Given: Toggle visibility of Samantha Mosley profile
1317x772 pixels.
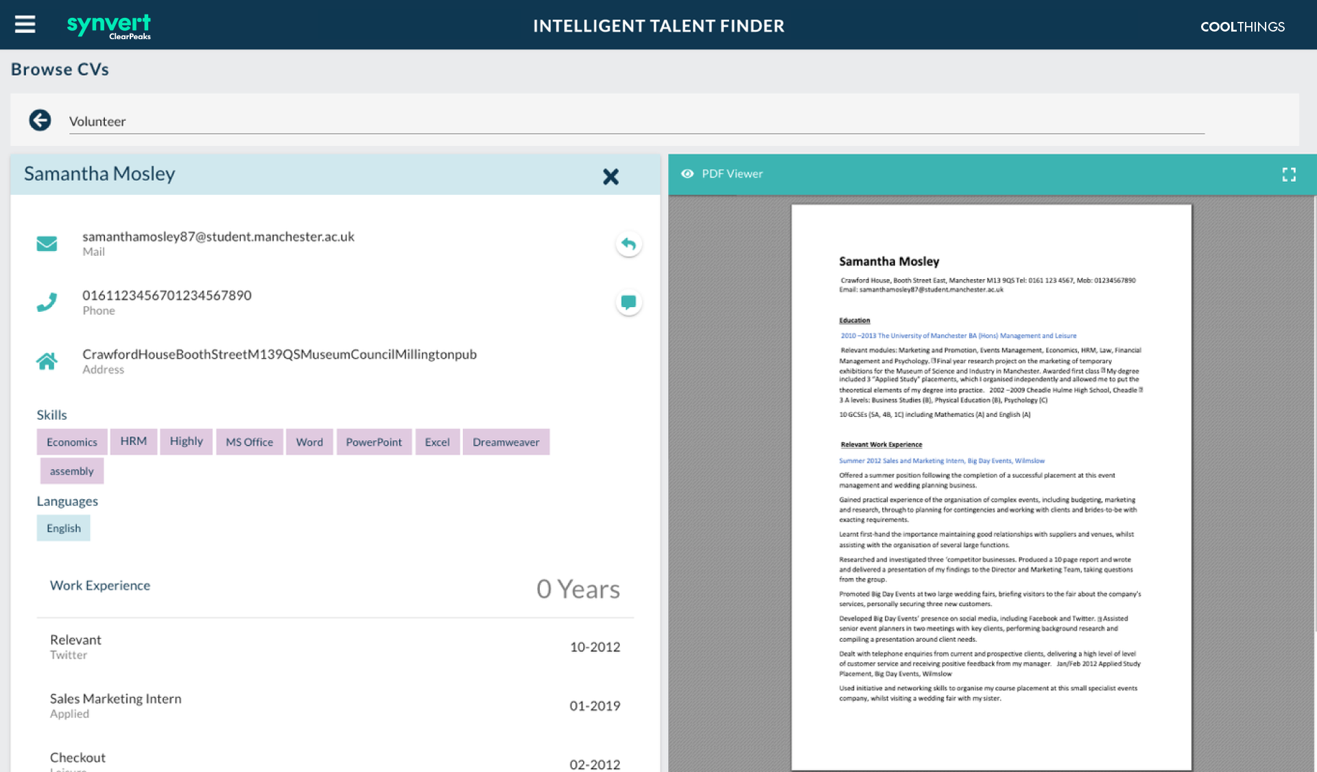Looking at the screenshot, I should [x=609, y=176].
